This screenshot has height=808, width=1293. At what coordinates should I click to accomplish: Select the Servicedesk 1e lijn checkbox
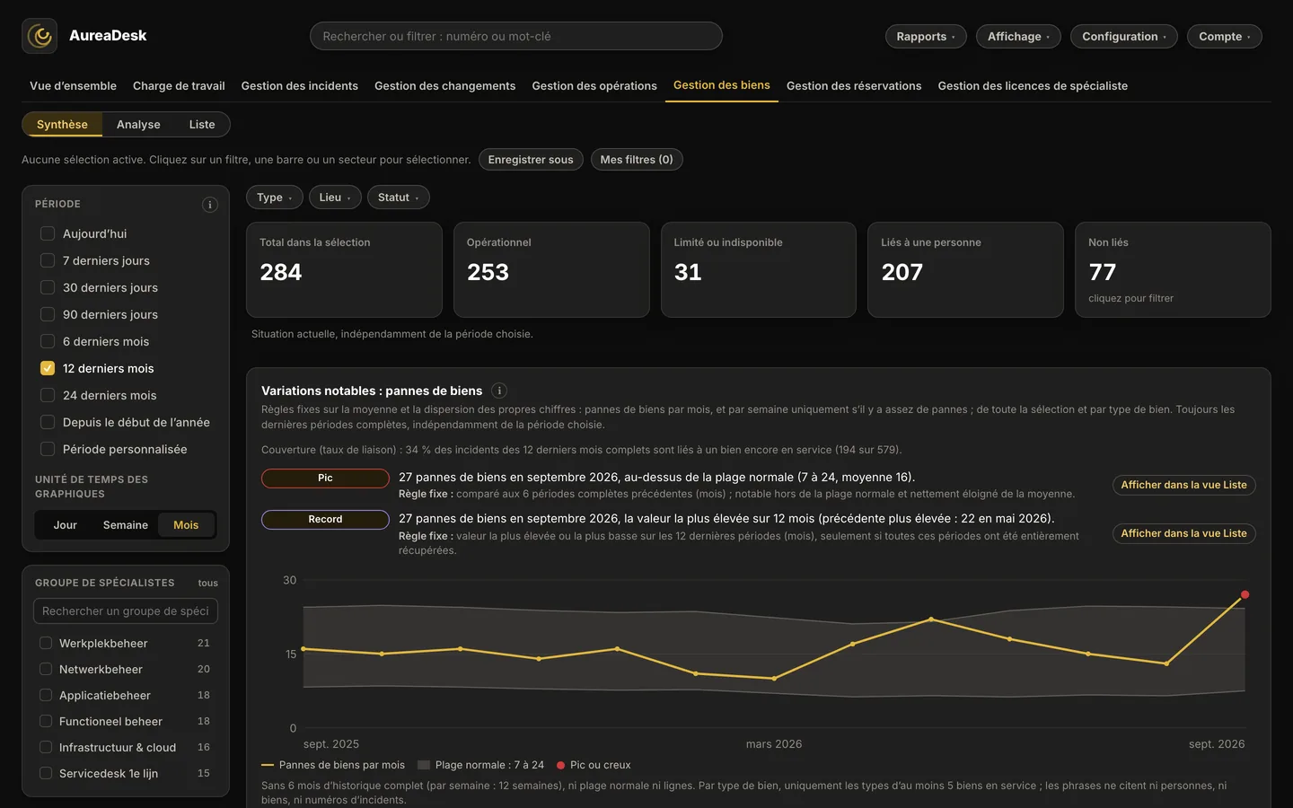[46, 773]
